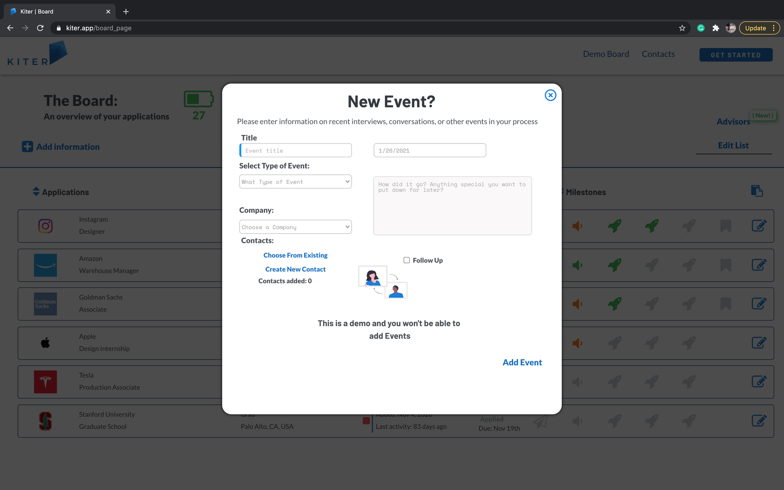Click the Create New Contact link

295,269
